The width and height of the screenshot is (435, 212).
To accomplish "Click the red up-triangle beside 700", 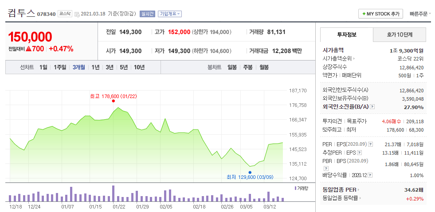I will click(x=29, y=49).
